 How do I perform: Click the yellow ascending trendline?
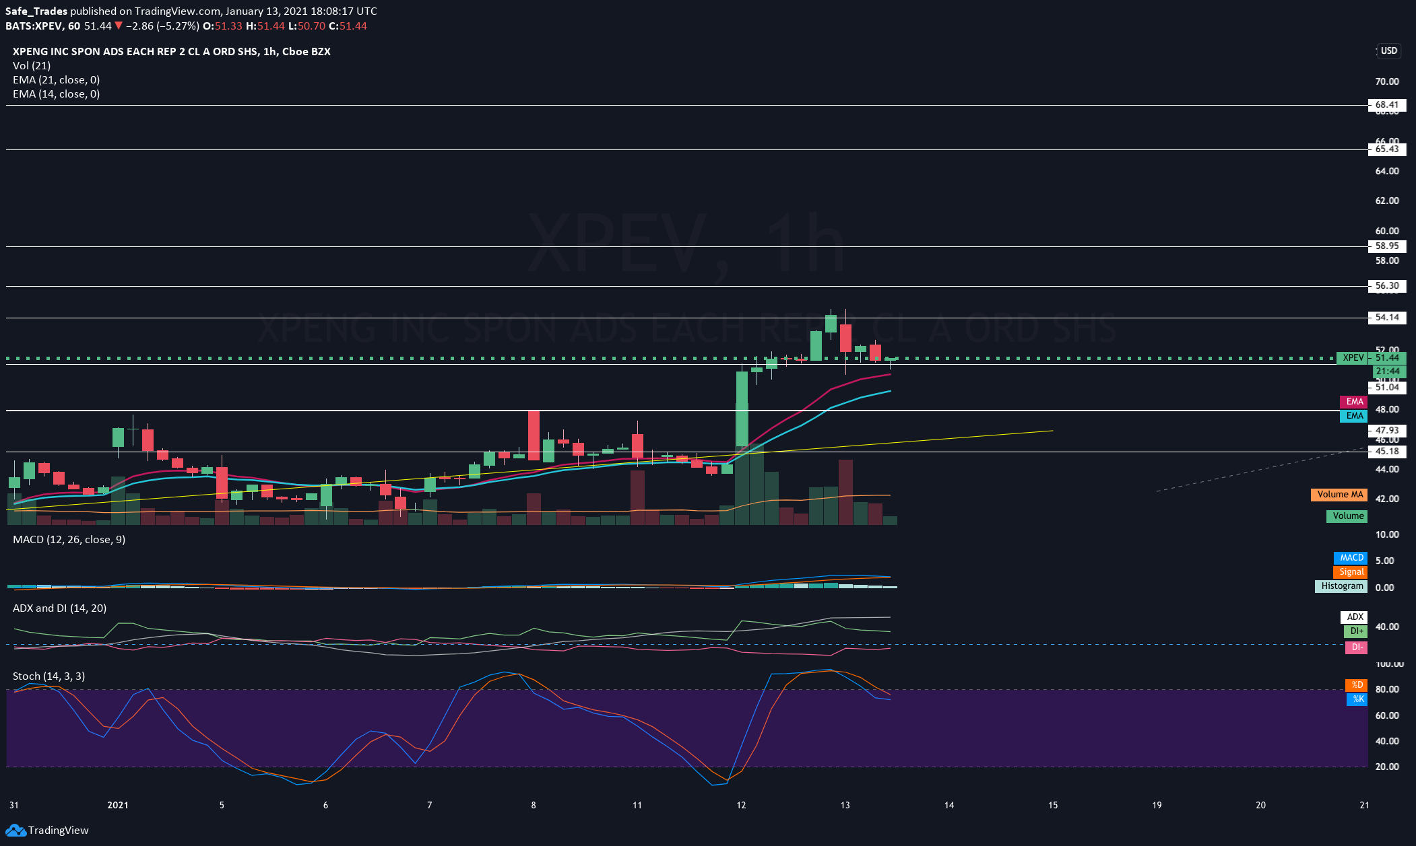click(529, 472)
